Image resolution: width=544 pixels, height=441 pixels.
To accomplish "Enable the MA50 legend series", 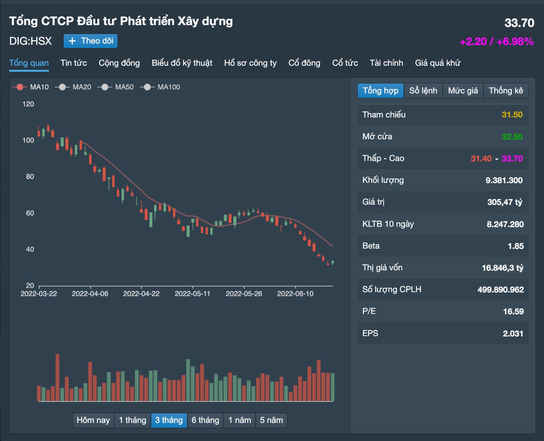I will pyautogui.click(x=105, y=87).
